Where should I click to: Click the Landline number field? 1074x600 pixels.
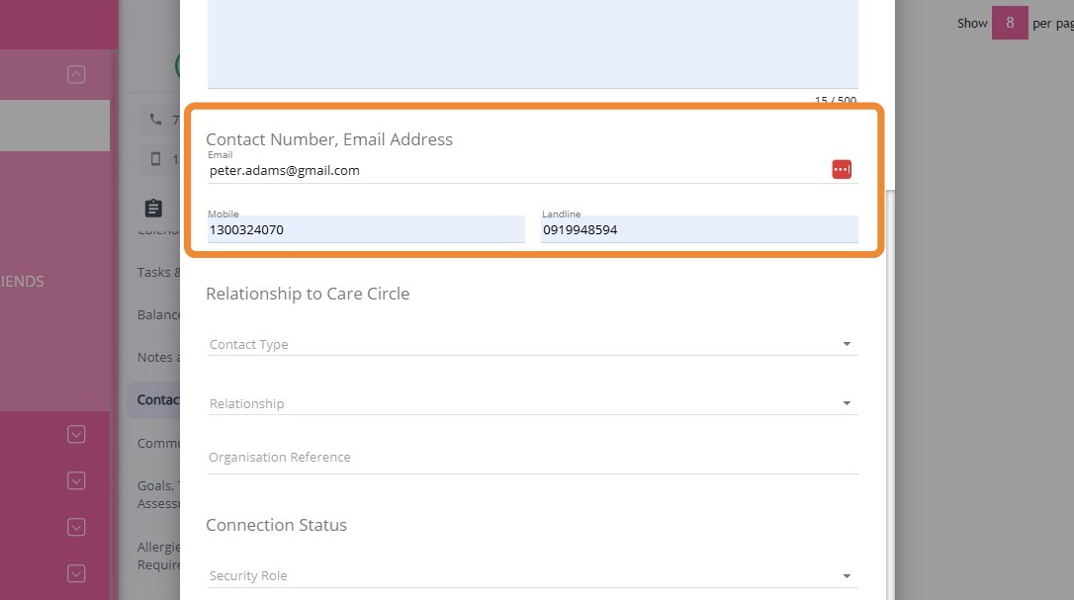click(699, 230)
